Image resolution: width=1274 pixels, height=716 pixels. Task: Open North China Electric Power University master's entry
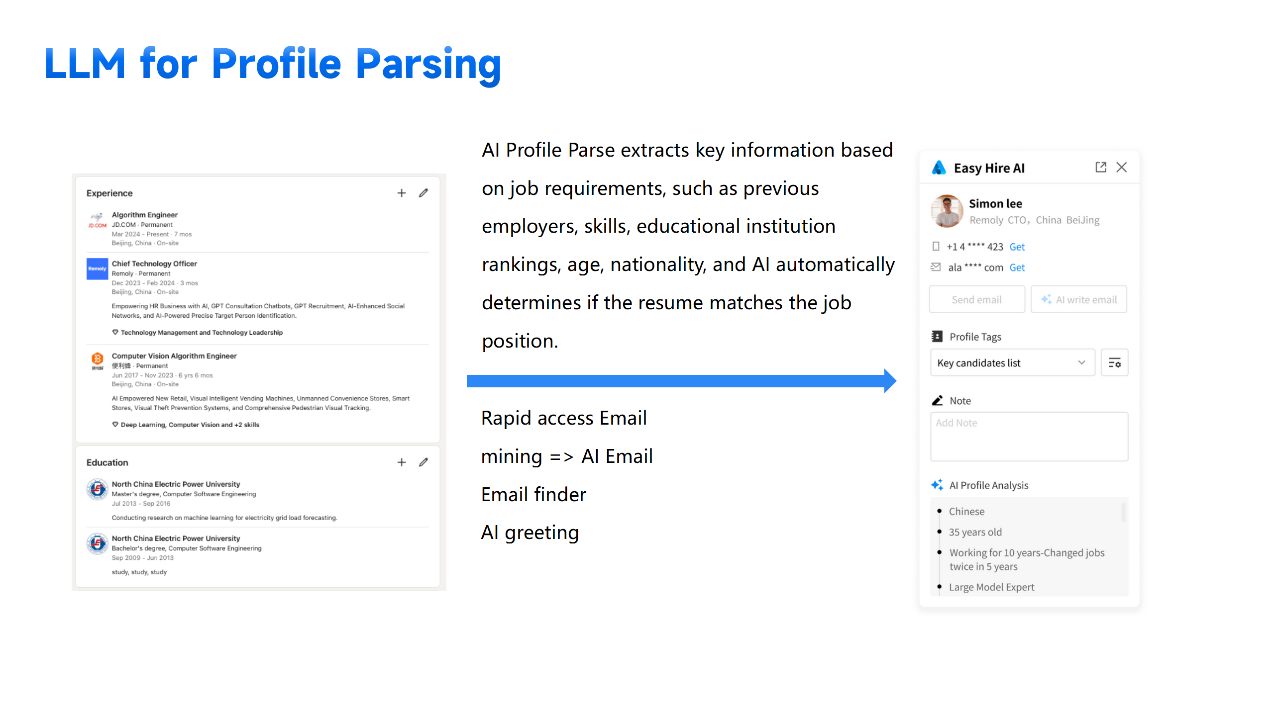coord(176,484)
